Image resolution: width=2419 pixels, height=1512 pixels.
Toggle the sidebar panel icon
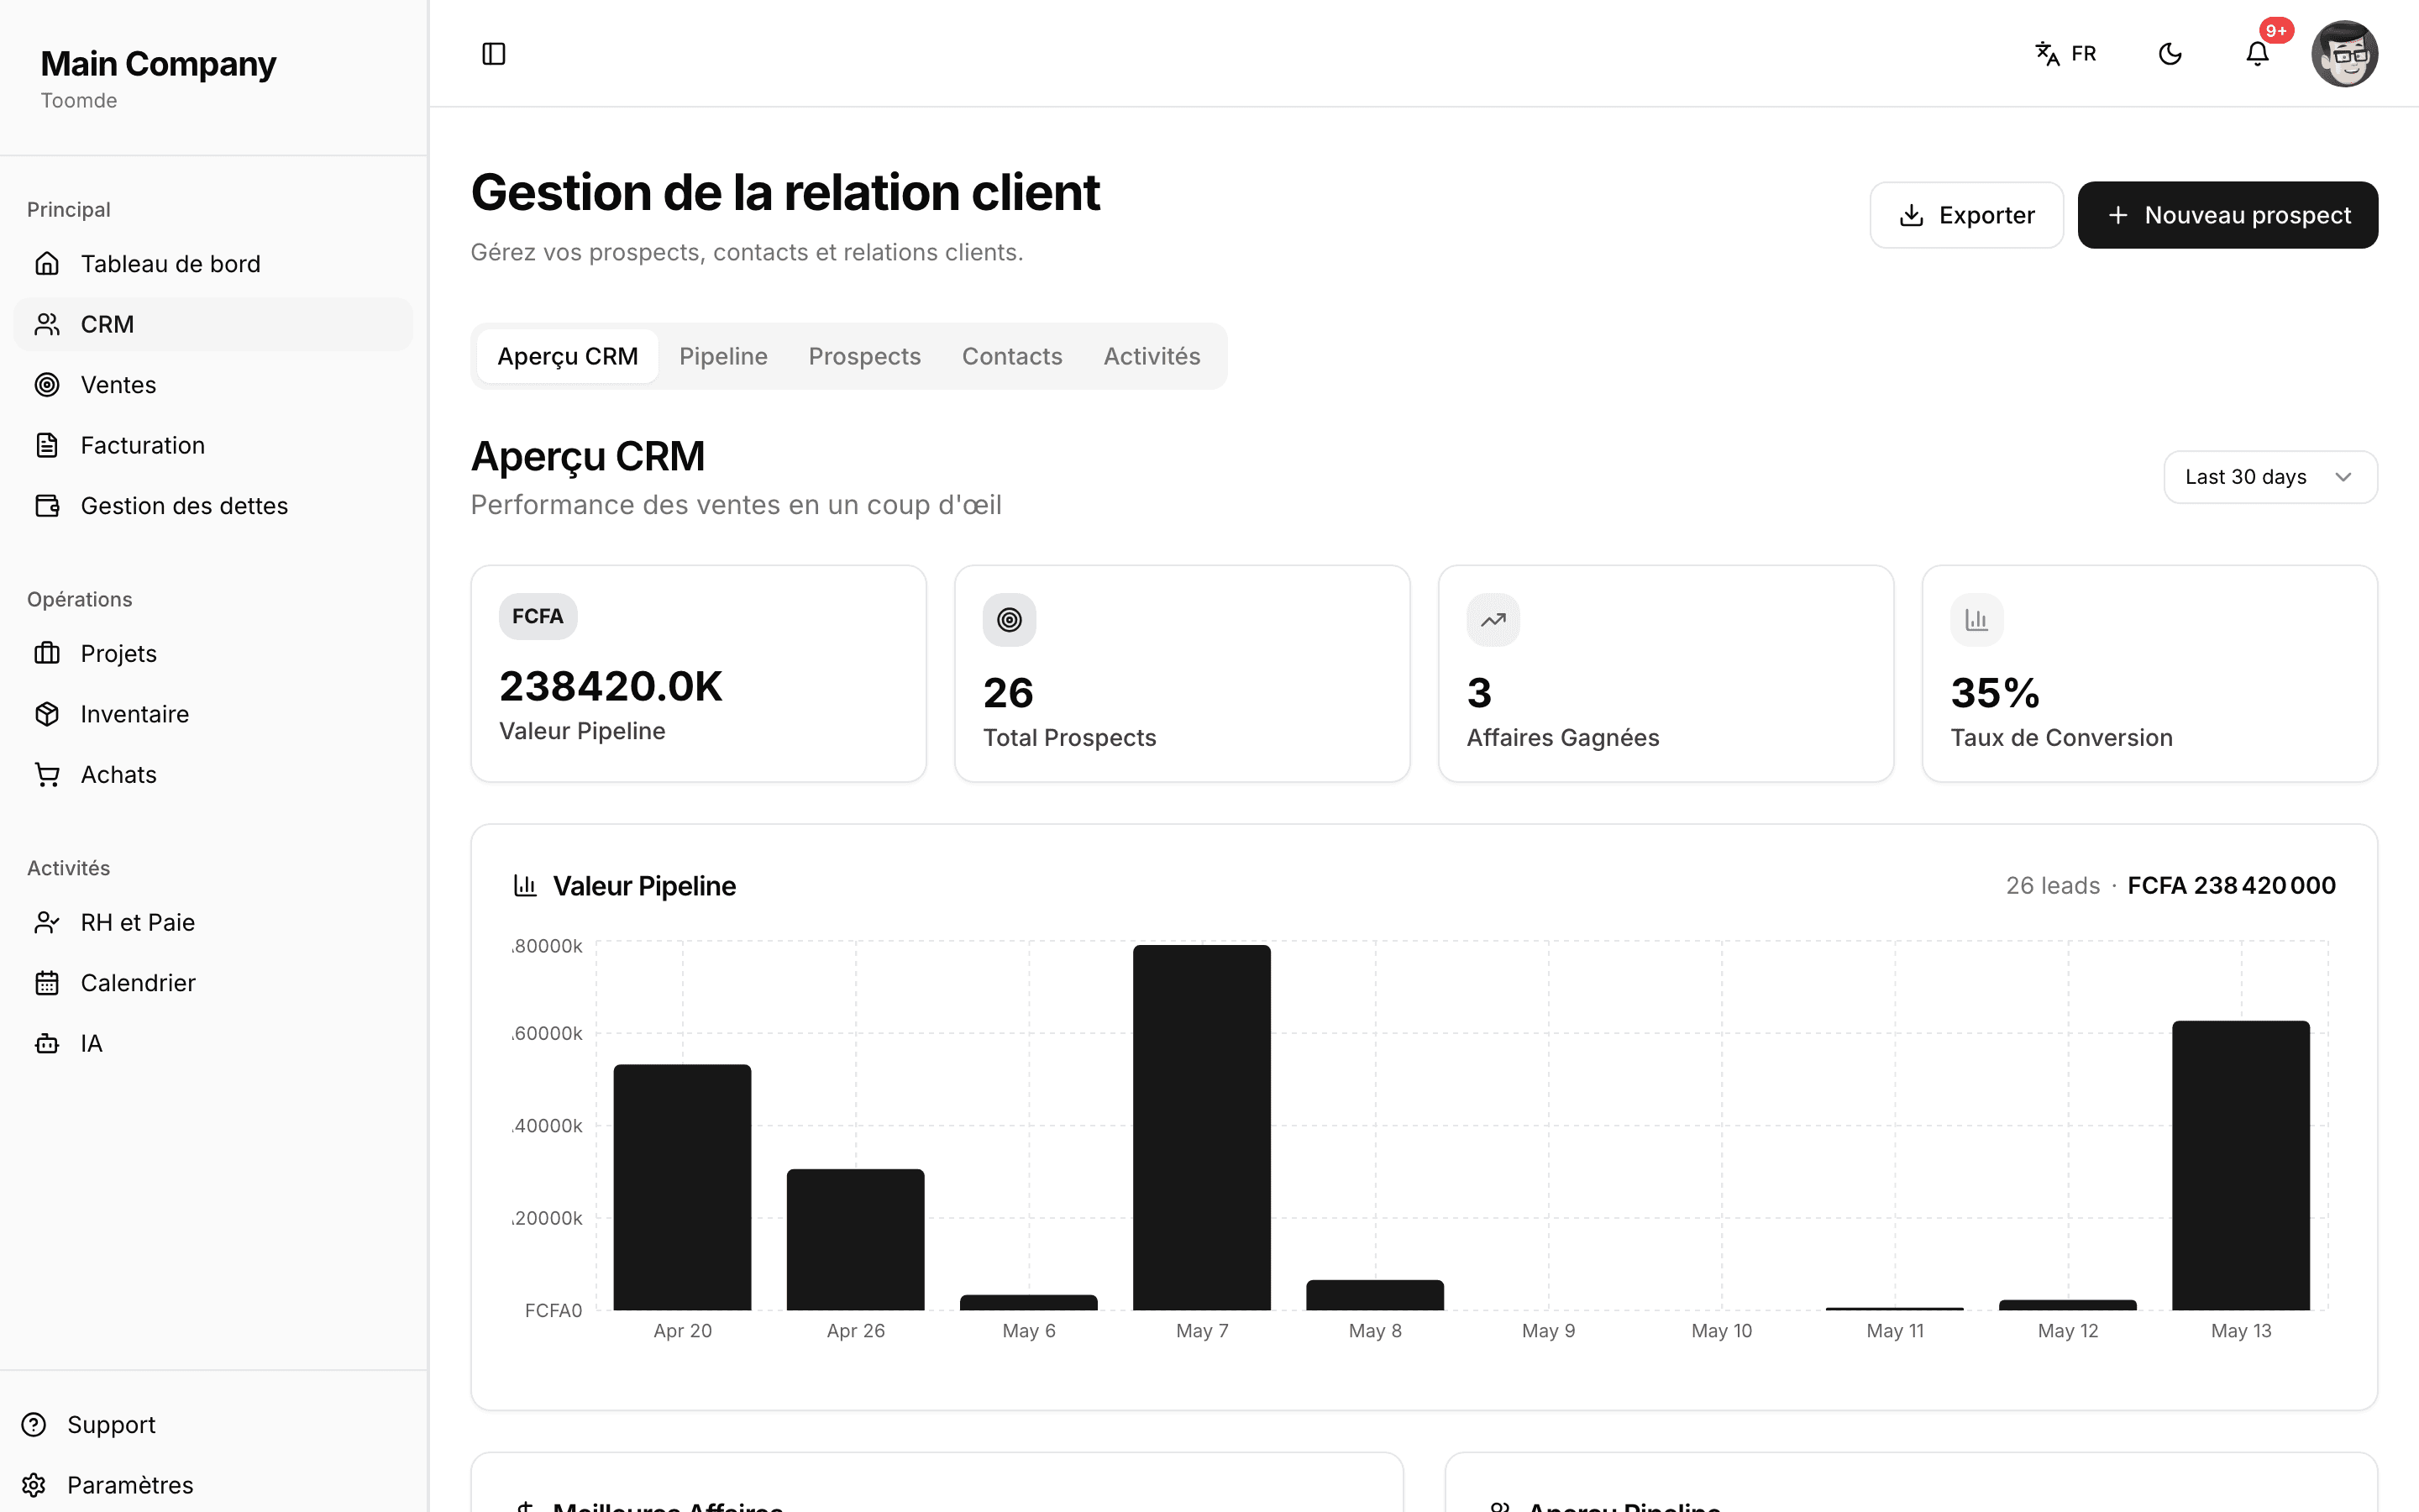(x=494, y=54)
